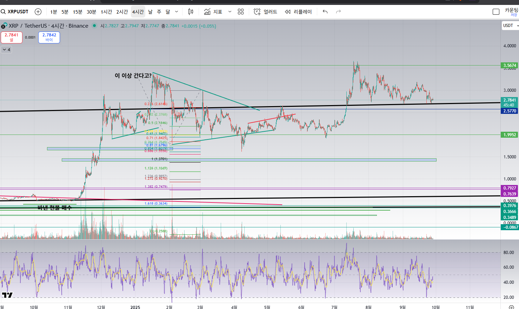Redo action with right arrow icon

pos(338,12)
